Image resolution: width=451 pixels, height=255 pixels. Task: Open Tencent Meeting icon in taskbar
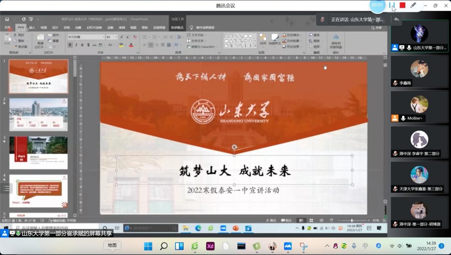pyautogui.click(x=287, y=246)
